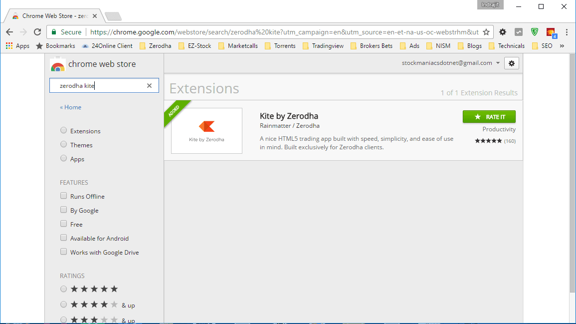Viewport: 576px width, 324px height.
Task: Expand overflowing bookmarks via the chevron
Action: (x=562, y=45)
